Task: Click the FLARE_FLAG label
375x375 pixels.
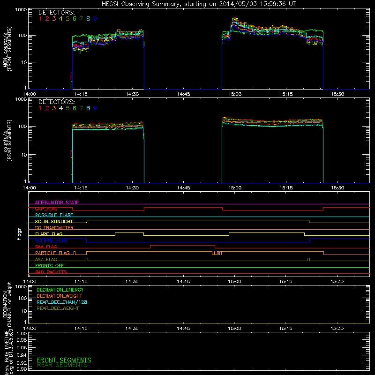Action: pyautogui.click(x=49, y=234)
